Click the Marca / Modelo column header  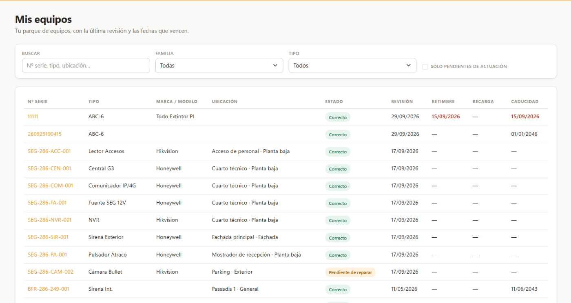177,102
